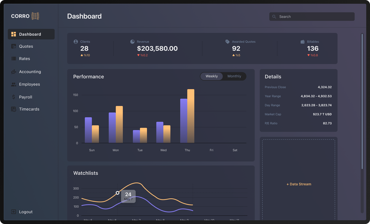The width and height of the screenshot is (370, 224).
Task: Click the CORRO globe logo icon
Action: pyautogui.click(x=35, y=16)
